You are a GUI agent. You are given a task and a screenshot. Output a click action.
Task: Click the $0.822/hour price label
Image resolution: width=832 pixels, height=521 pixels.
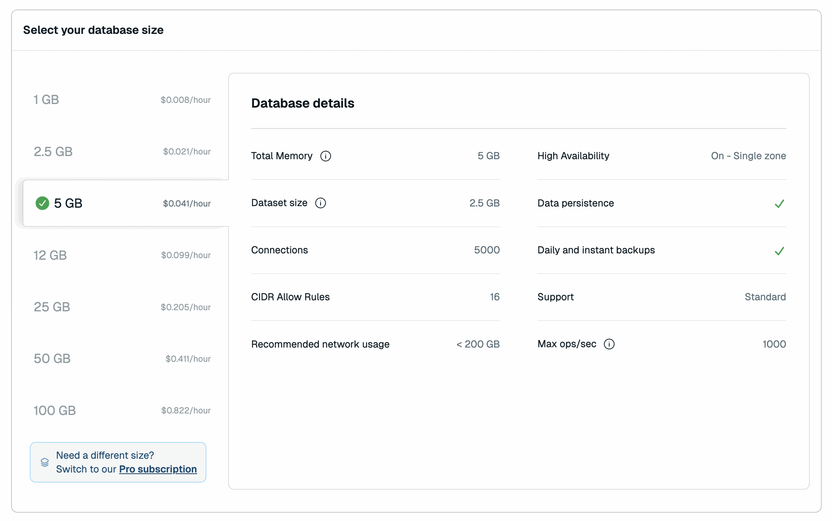pos(186,411)
